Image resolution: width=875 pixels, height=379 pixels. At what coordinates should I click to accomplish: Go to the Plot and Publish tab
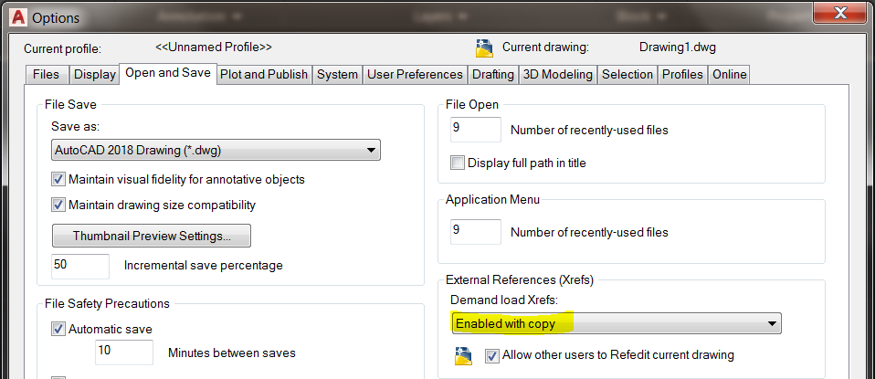[264, 75]
